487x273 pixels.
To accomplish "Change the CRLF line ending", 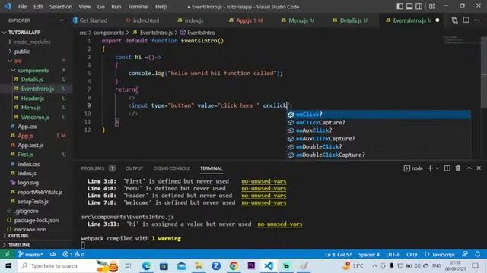I will point(412,255).
